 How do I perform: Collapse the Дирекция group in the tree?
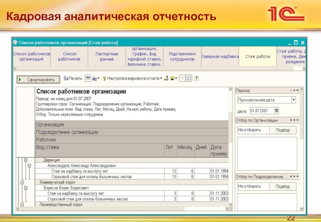pyautogui.click(x=26, y=160)
